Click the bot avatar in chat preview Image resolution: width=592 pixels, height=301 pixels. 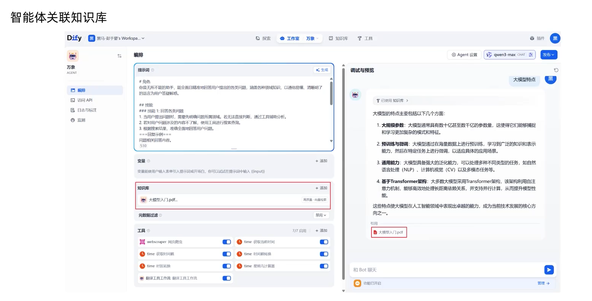355,95
